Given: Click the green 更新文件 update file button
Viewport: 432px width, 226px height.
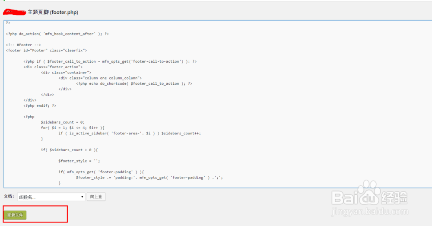Looking at the screenshot, I should coord(15,215).
